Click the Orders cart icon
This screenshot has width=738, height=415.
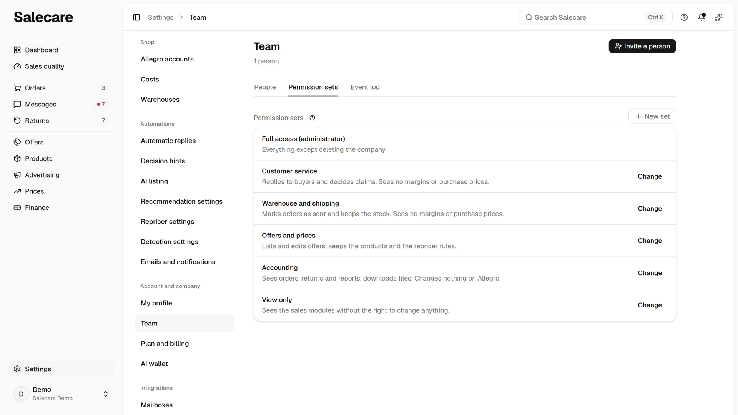coord(17,88)
